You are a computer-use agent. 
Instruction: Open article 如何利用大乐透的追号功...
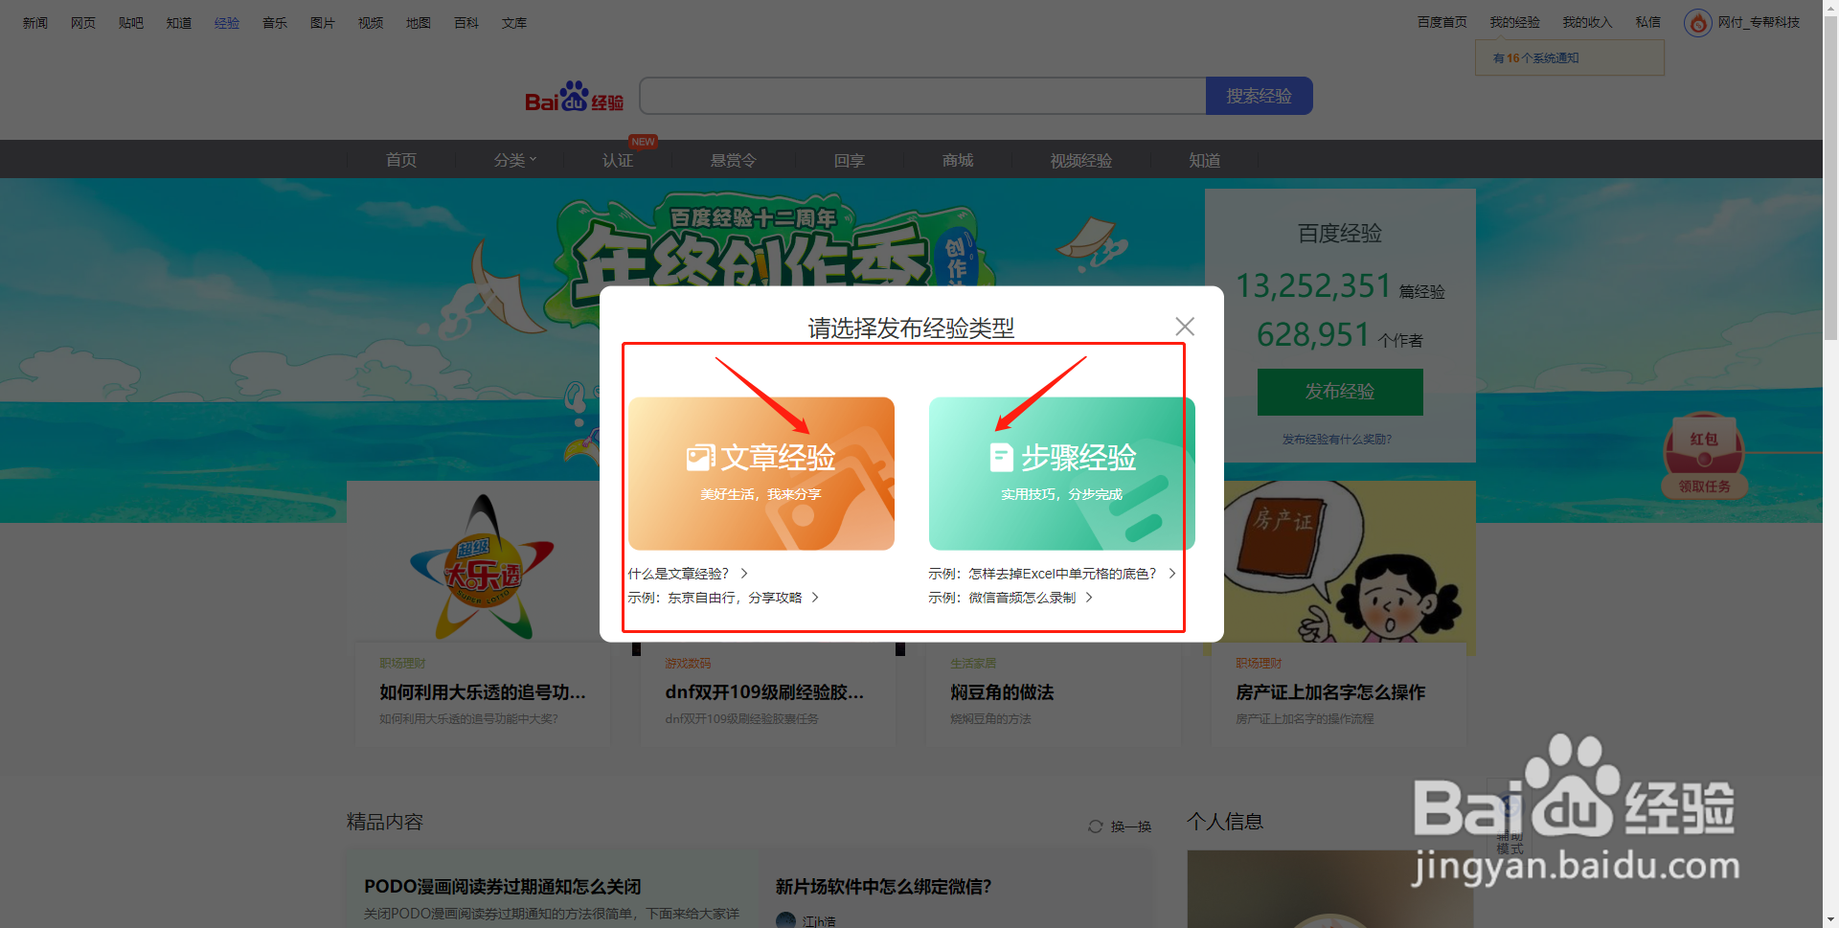click(x=483, y=692)
